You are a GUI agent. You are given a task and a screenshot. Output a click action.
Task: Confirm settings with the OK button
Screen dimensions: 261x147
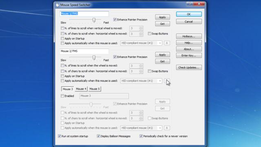(x=189, y=14)
